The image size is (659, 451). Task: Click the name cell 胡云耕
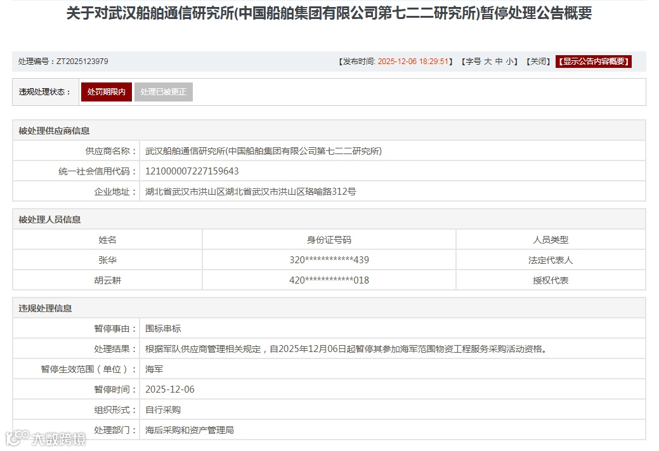tap(108, 280)
